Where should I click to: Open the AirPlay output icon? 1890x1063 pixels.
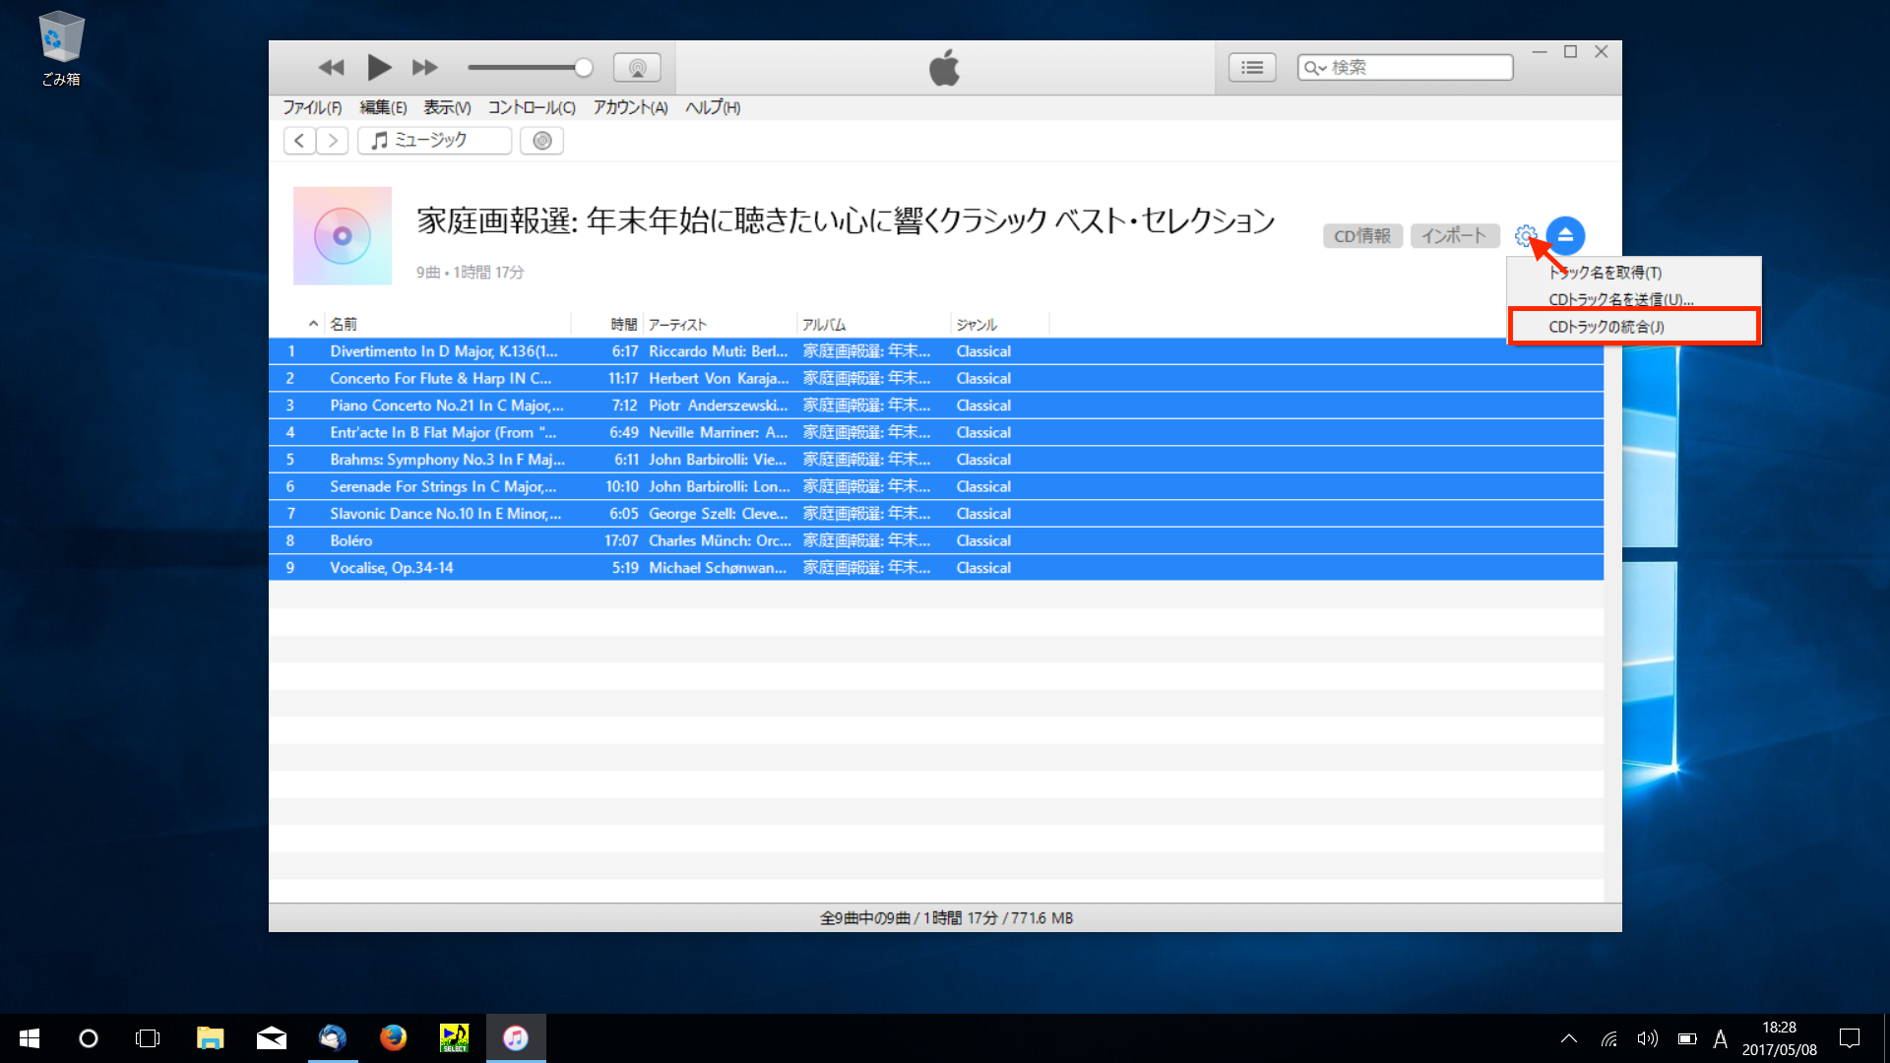pos(637,68)
